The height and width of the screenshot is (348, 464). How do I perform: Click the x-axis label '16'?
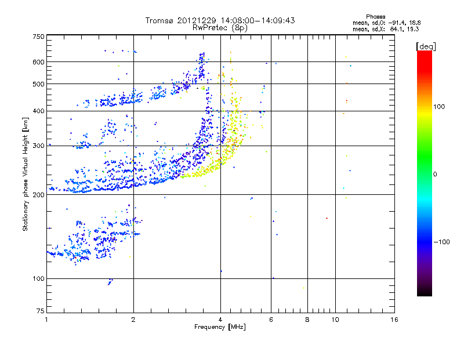[394, 320]
